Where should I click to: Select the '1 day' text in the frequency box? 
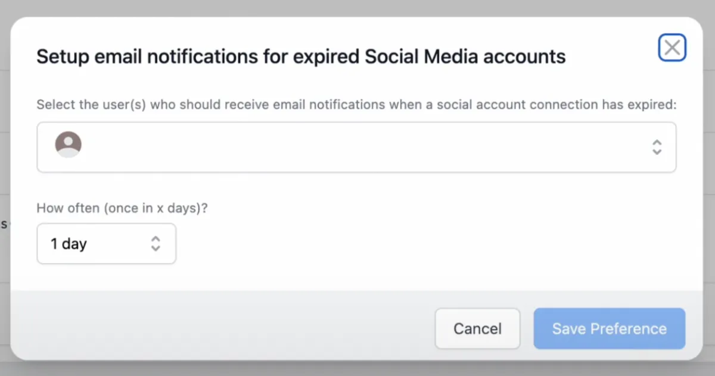tap(69, 244)
